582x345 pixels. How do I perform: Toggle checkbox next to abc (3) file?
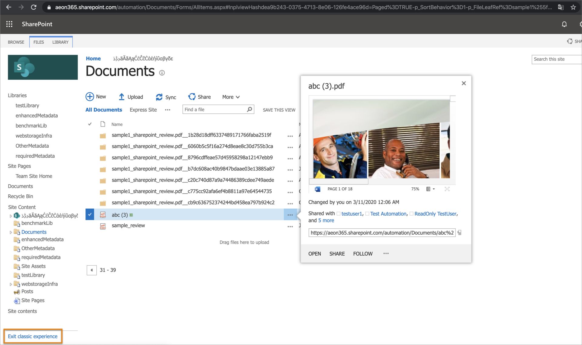pyautogui.click(x=89, y=214)
